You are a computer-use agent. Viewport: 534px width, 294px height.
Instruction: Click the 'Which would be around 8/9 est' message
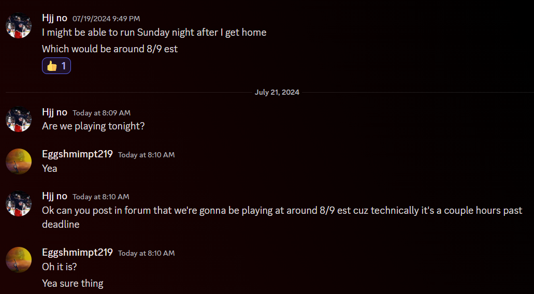(110, 49)
